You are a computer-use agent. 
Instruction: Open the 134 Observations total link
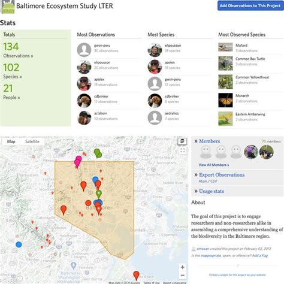[x=18, y=50]
